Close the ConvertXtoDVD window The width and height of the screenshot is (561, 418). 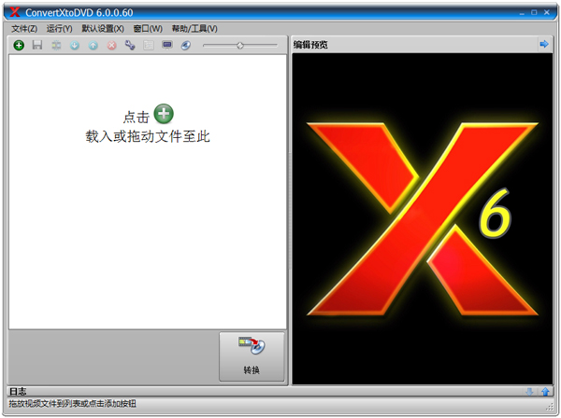(547, 12)
